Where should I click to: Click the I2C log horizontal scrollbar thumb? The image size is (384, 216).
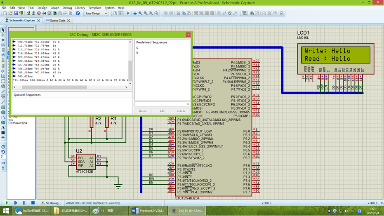tap(54, 87)
